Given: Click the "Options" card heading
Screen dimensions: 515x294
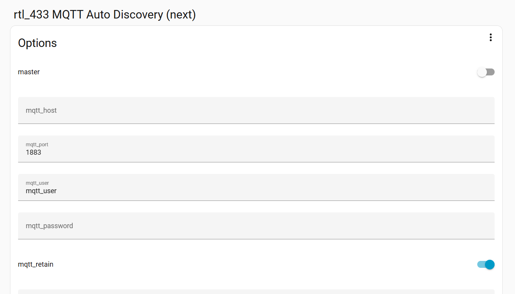Looking at the screenshot, I should (x=37, y=43).
